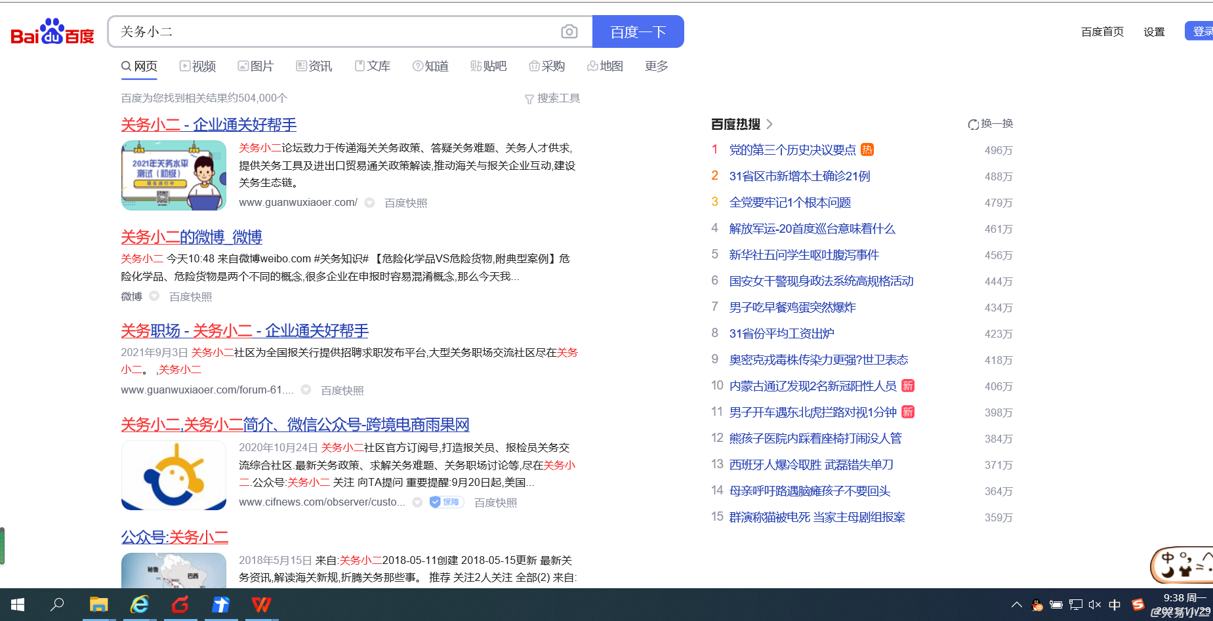Open File Explorer from taskbar

[x=99, y=605]
